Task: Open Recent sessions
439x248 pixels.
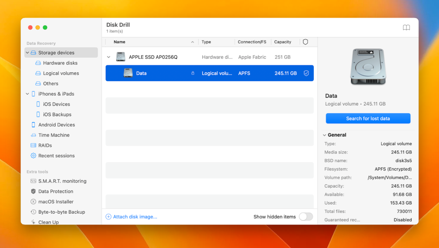Action: (x=57, y=156)
